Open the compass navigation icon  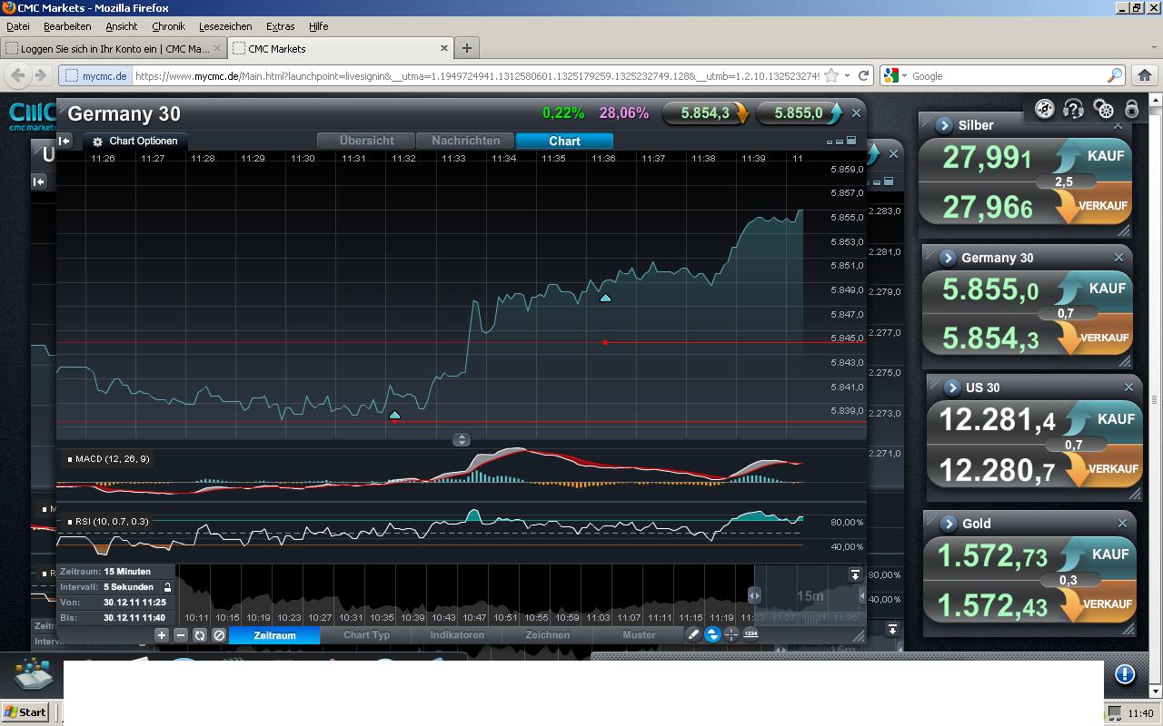(x=1045, y=110)
